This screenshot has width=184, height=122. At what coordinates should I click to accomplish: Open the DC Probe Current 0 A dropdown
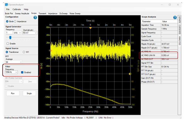coord(14,81)
